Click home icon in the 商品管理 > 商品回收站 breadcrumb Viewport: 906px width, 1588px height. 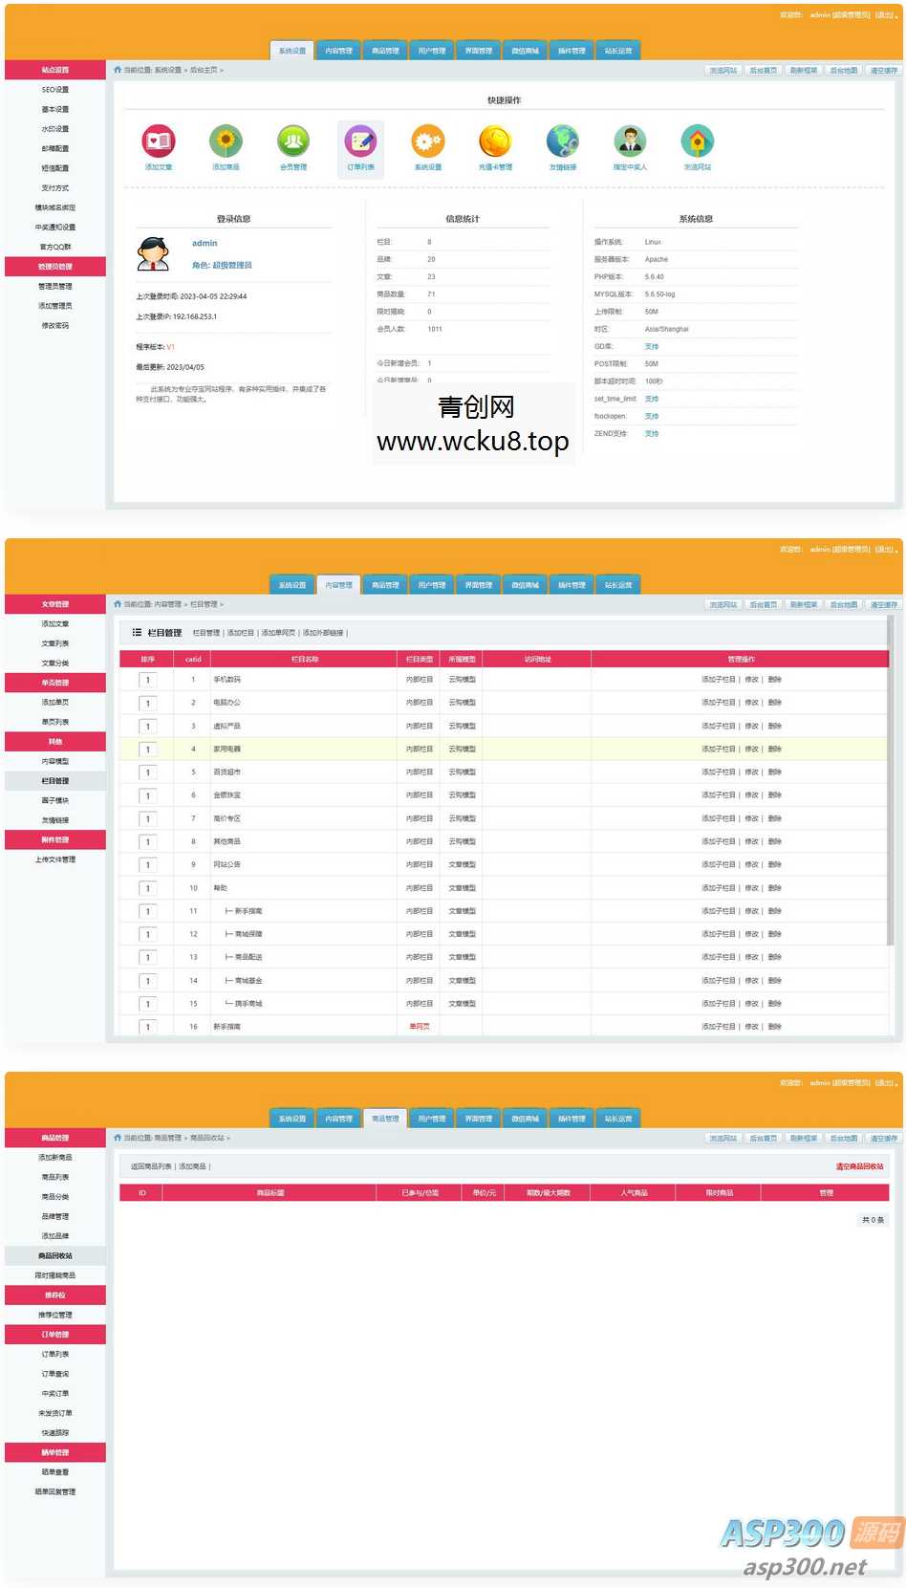118,1138
